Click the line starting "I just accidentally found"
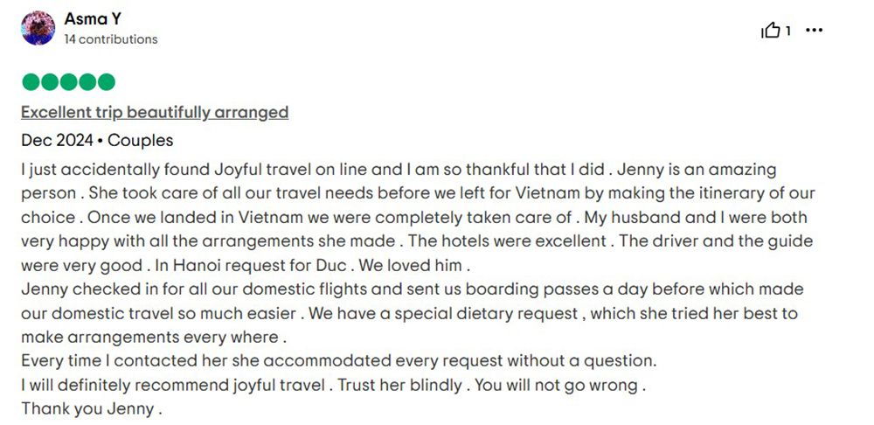This screenshot has width=874, height=425. click(x=399, y=170)
